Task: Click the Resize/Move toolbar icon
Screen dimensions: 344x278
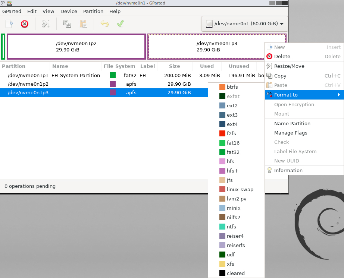Action: (x=46, y=23)
